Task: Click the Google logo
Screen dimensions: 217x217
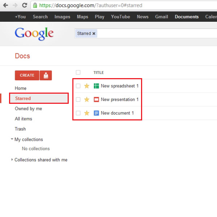Action: pos(34,34)
